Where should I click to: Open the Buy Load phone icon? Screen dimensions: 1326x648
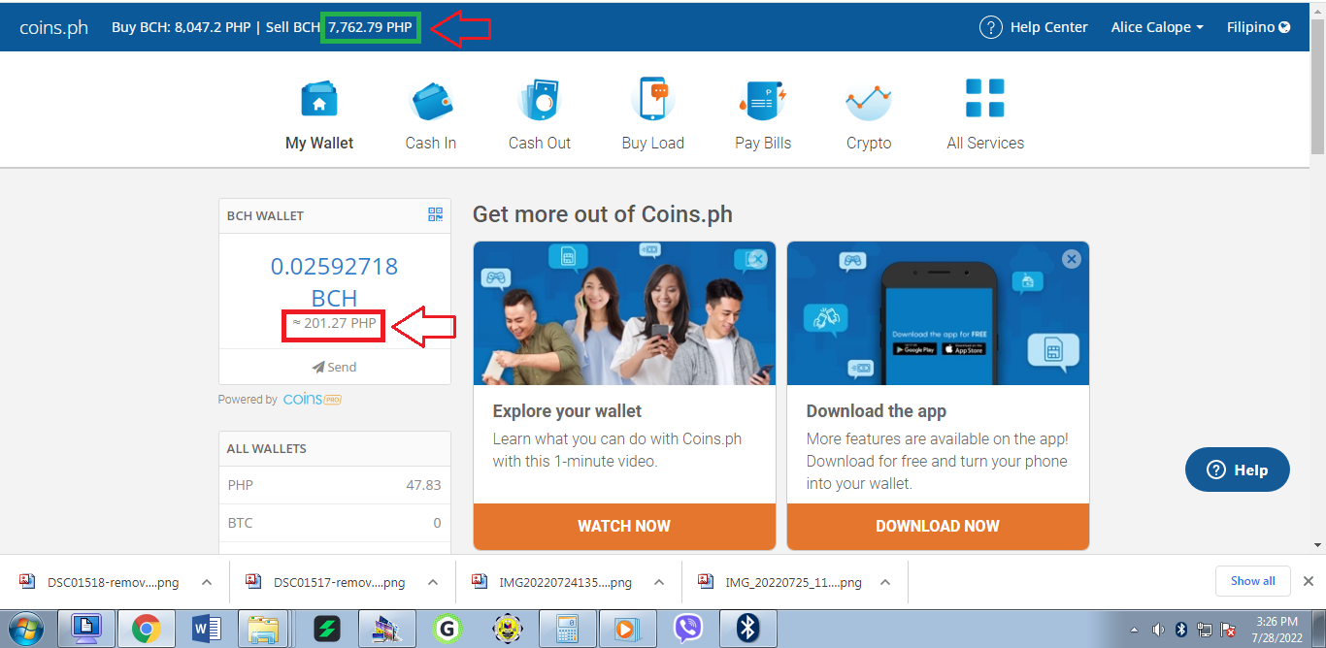[x=652, y=100]
